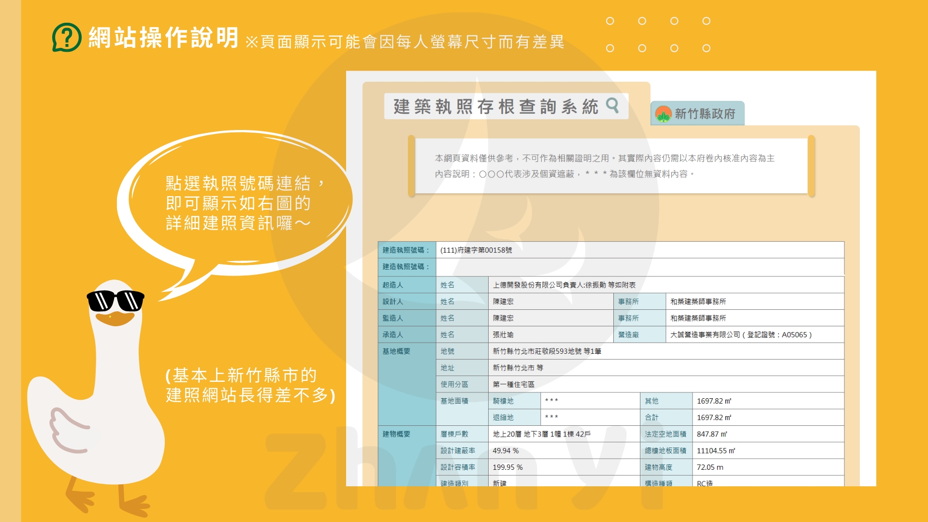Click the 網站操作說明 heading
This screenshot has width=928, height=522.
164,37
